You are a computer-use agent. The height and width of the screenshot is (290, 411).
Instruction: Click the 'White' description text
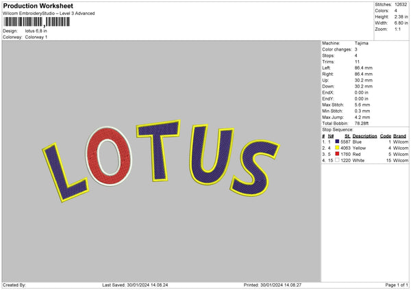[358, 161]
